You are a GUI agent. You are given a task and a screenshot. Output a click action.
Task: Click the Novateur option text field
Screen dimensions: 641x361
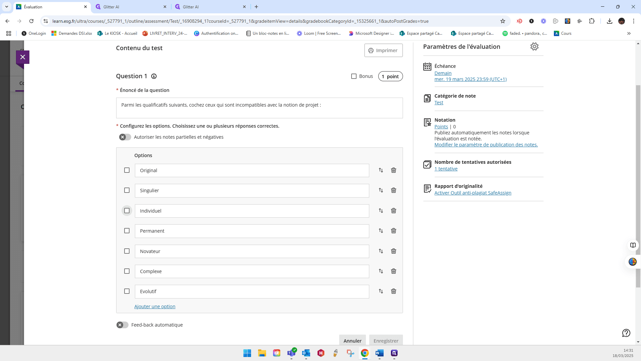tap(252, 251)
